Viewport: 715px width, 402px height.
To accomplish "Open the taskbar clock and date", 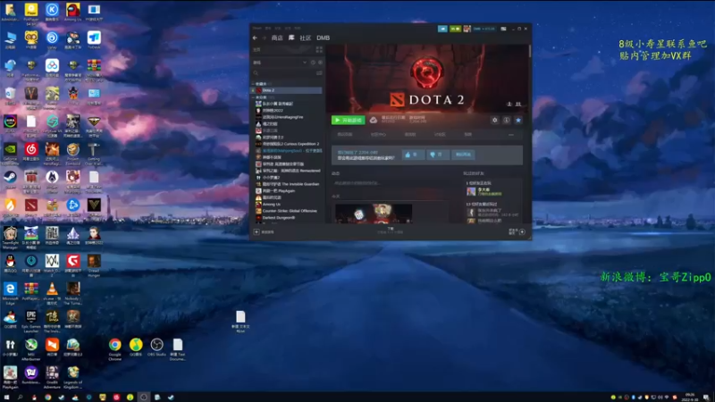I will (x=689, y=397).
